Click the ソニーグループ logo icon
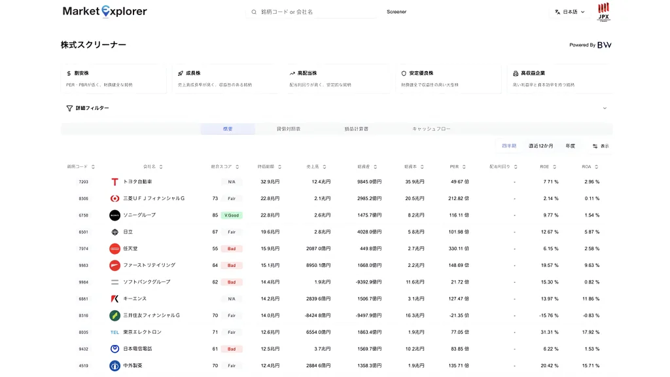The height and width of the screenshot is (377, 670). (x=115, y=215)
